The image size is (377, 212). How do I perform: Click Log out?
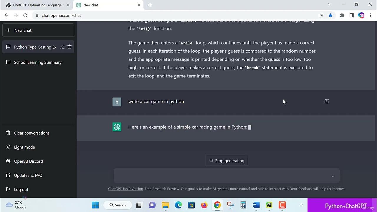(x=38, y=189)
